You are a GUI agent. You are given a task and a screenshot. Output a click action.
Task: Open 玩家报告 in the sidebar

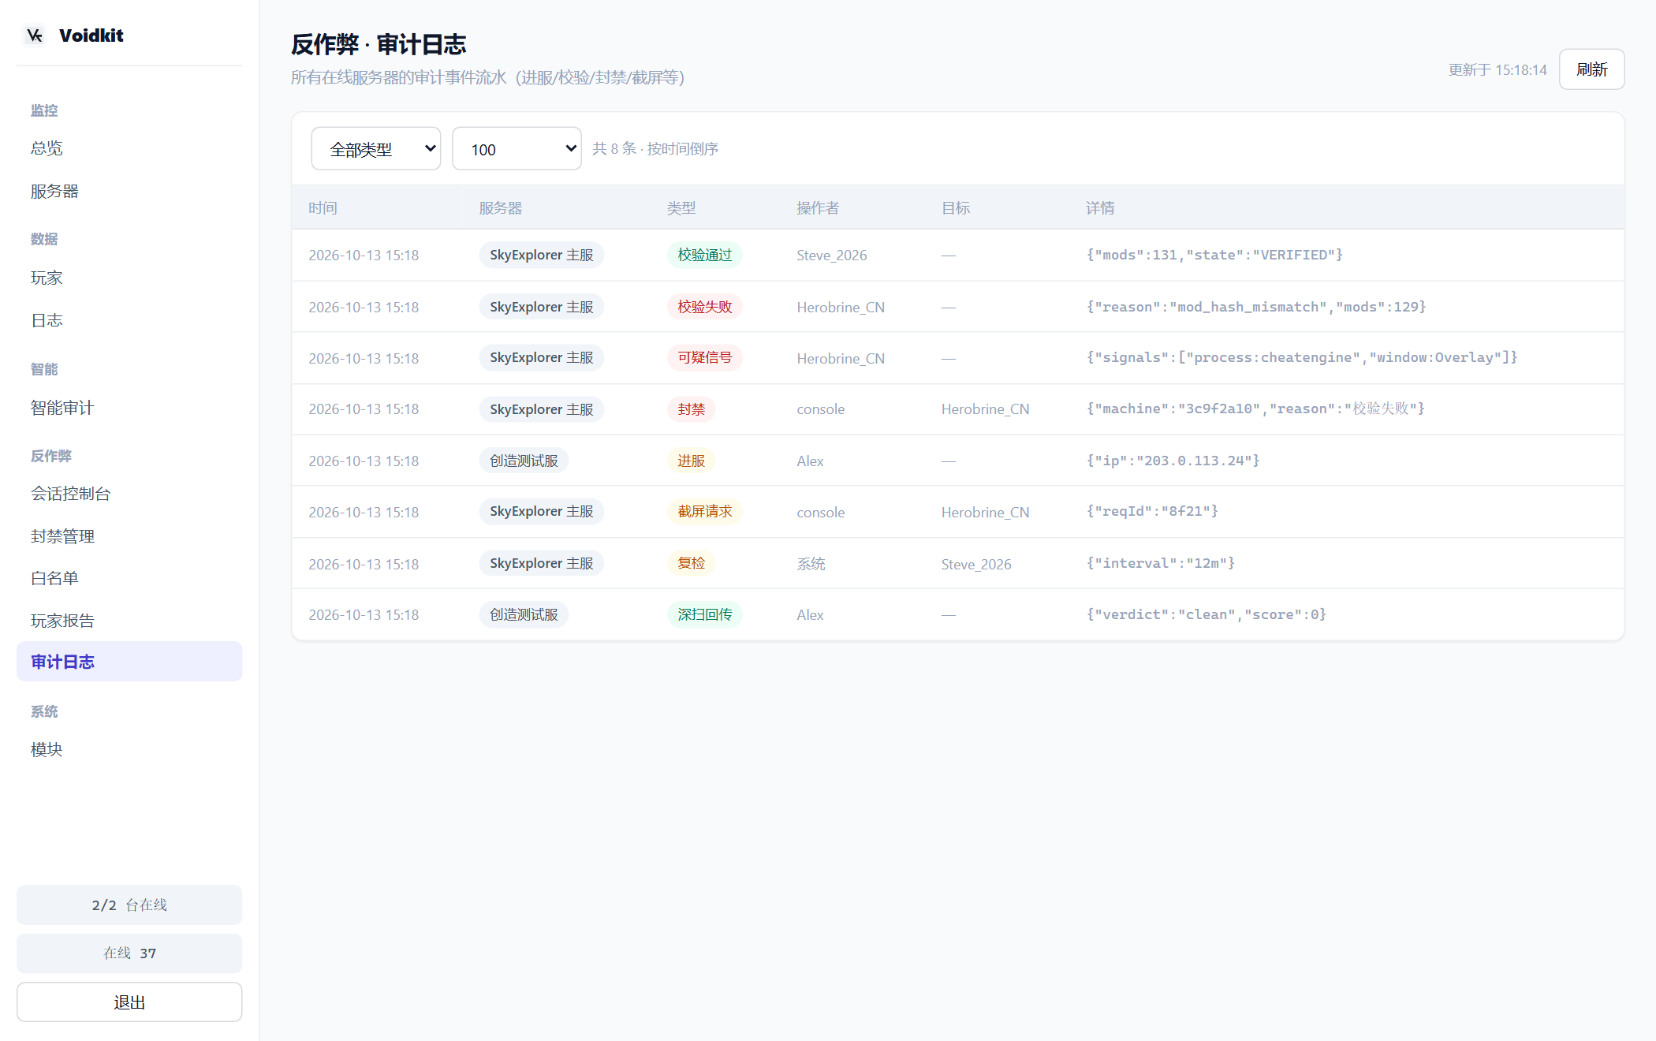(129, 621)
